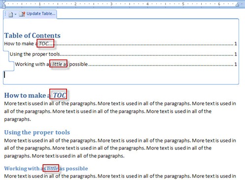This screenshot has width=245, height=180.
Task: Click the 'Using the proper tools' contents entry
Action: tap(123, 54)
